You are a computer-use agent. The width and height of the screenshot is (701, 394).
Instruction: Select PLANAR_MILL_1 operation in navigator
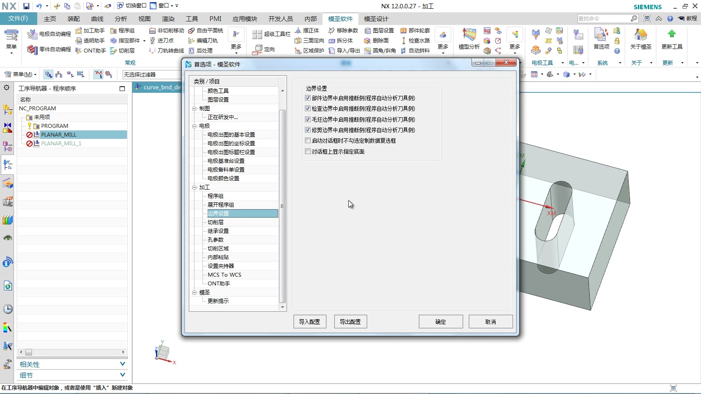pyautogui.click(x=61, y=144)
